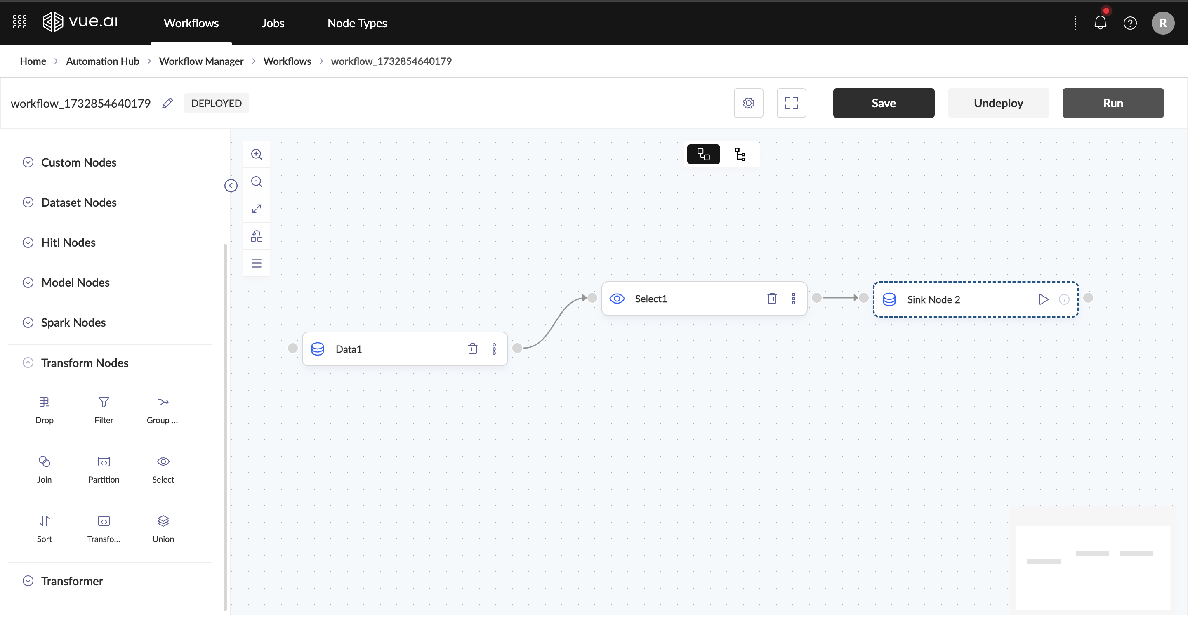Click the canvas zoom out icon
Image resolution: width=1188 pixels, height=617 pixels.
tap(257, 182)
